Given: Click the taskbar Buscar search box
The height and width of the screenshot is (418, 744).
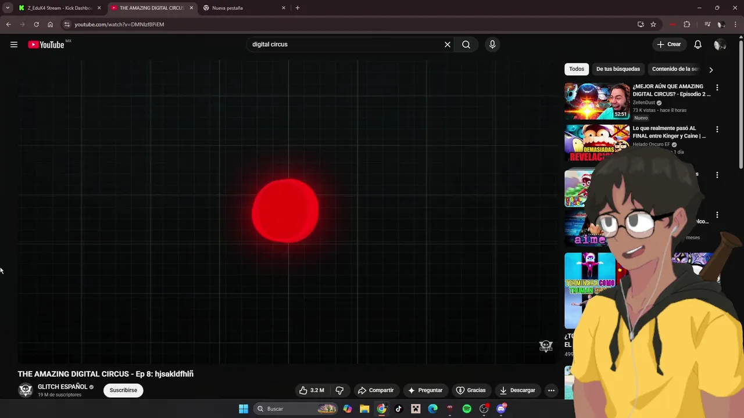Looking at the screenshot, I should [x=296, y=409].
